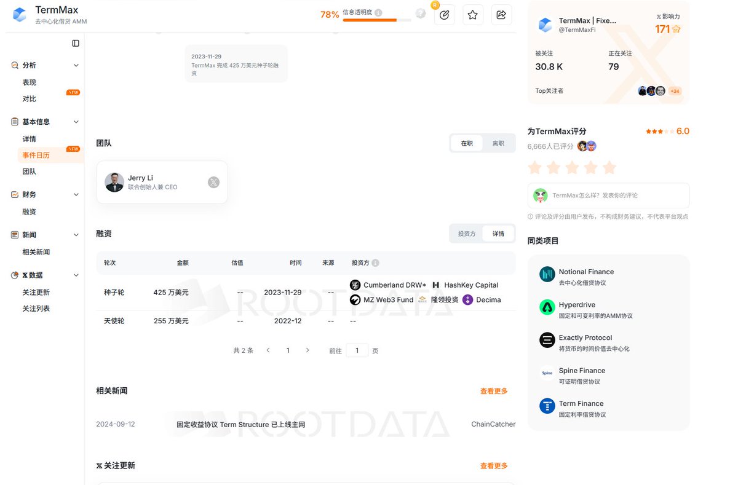
Task: Toggle funding table to 投资方 view
Action: (467, 234)
